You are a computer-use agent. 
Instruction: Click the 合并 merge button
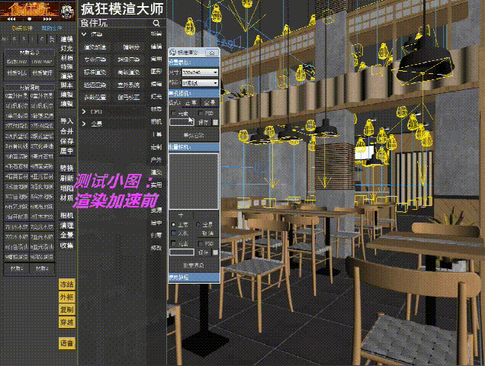(66, 131)
